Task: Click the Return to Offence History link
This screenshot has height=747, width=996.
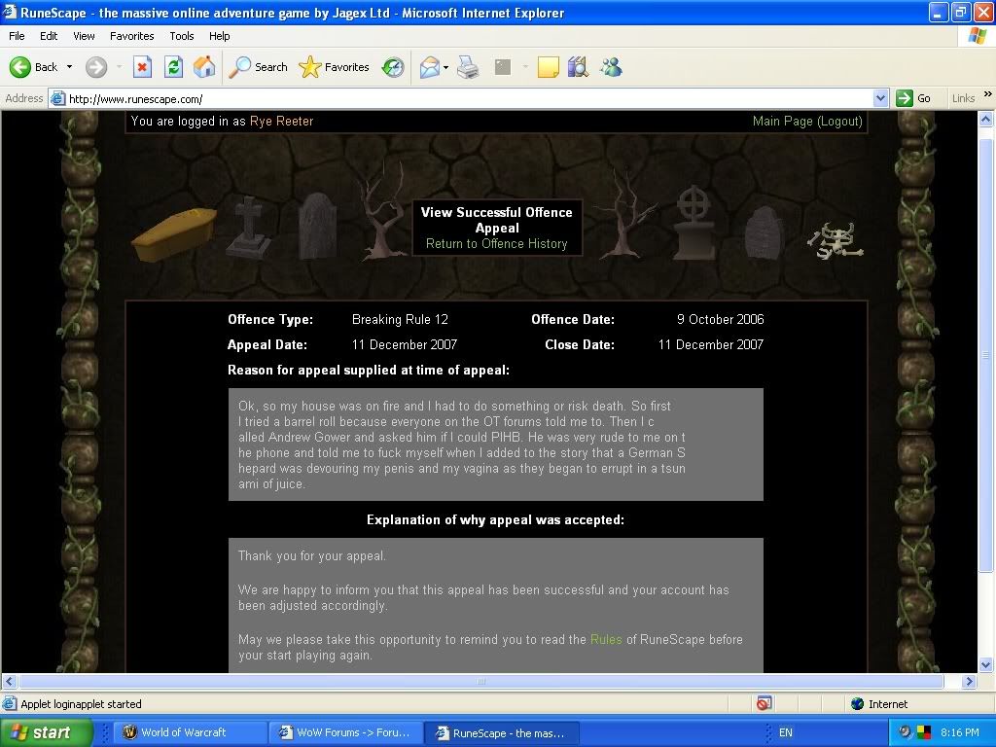Action: 496,244
